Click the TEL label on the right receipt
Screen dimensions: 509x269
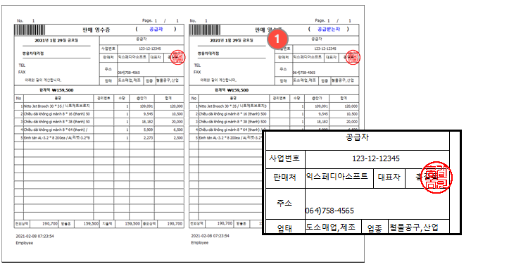[x=197, y=65]
